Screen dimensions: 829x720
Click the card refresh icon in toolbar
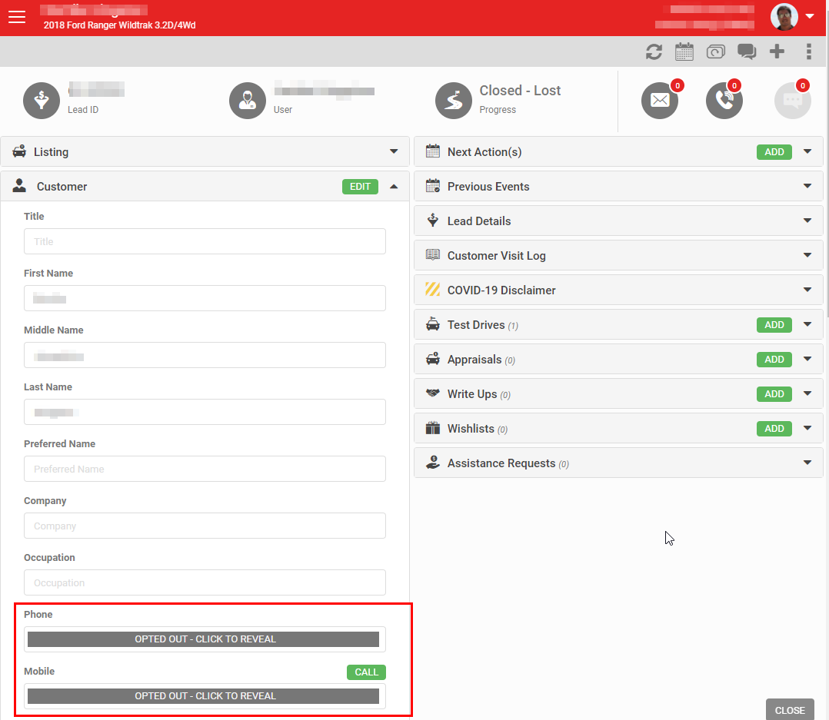(x=715, y=51)
